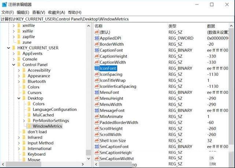Image resolution: width=235 pixels, height=168 pixels.
Task: Collapse the Desktop tree node
Action: [x=19, y=98]
